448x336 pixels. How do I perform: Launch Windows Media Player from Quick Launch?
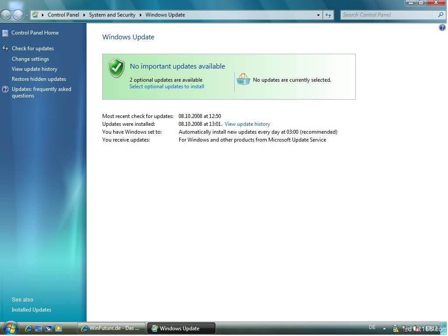[x=59, y=328]
